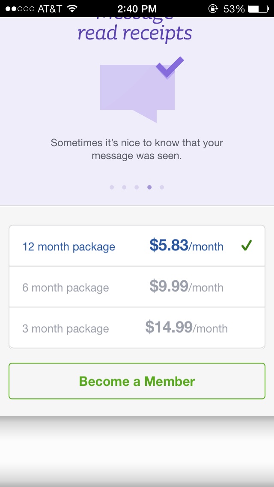The height and width of the screenshot is (487, 274).
Task: Tap the cellular signal dots indicator
Action: [19, 9]
